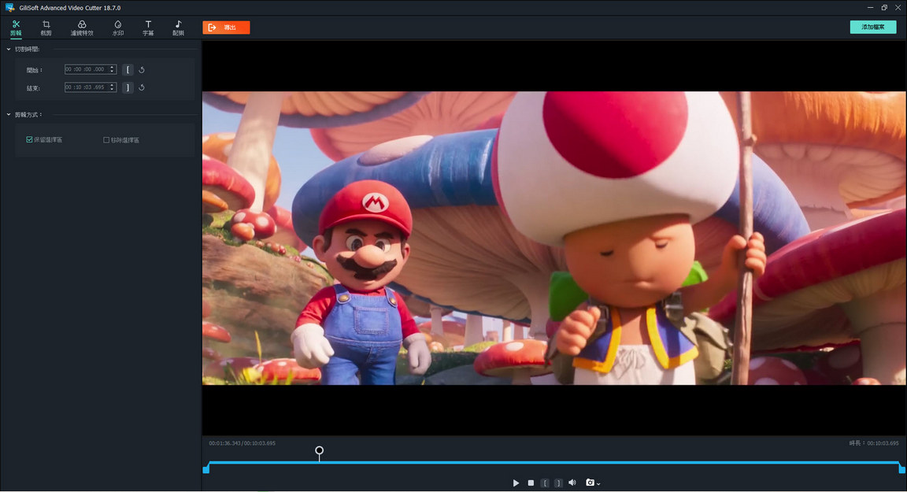
Task: Collapse the 剪輯方式 section
Action: 8,114
